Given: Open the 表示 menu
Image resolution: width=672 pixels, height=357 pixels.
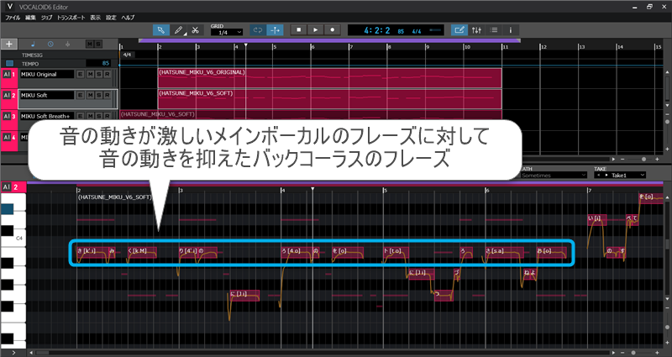Looking at the screenshot, I should click(95, 18).
